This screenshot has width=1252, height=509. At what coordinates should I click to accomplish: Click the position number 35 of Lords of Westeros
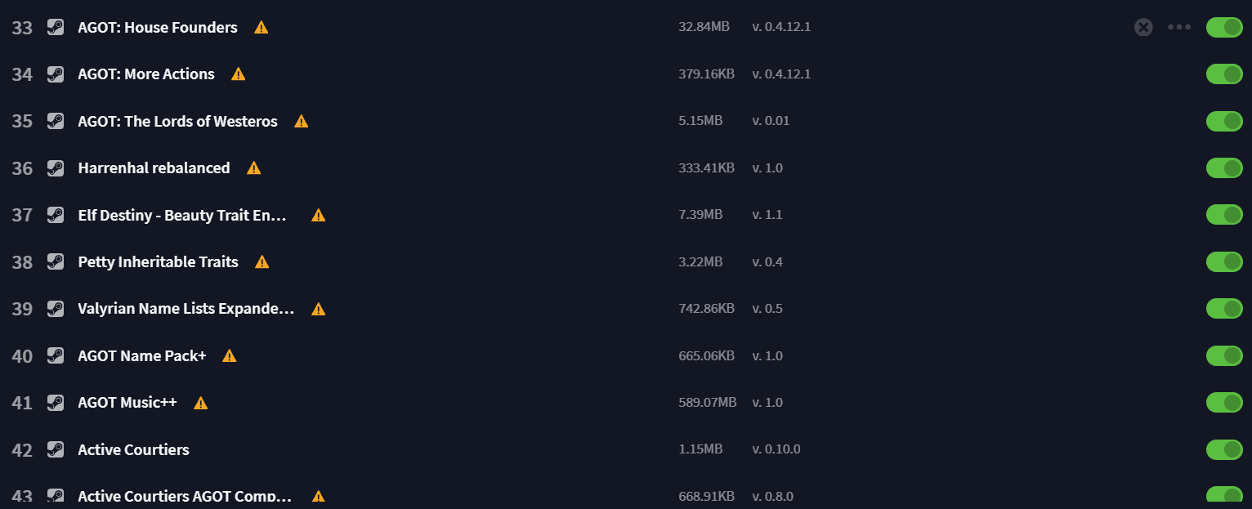tap(22, 121)
